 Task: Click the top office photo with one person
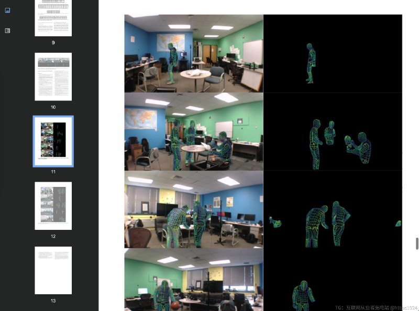[194, 53]
